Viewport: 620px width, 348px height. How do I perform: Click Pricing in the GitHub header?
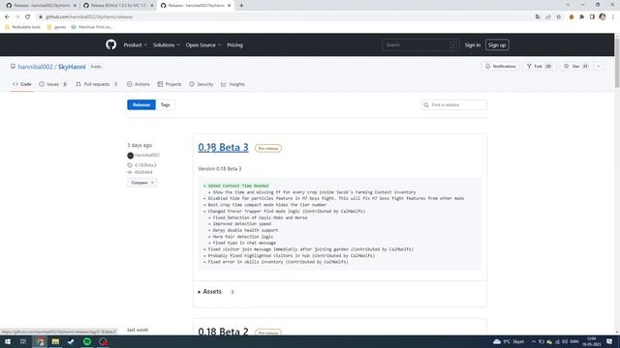[x=234, y=45]
